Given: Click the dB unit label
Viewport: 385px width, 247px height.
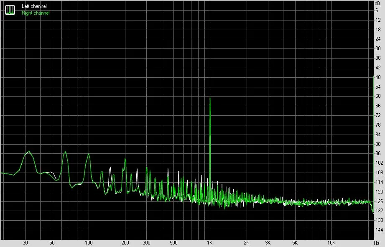Looking at the screenshot, I should pyautogui.click(x=377, y=3).
